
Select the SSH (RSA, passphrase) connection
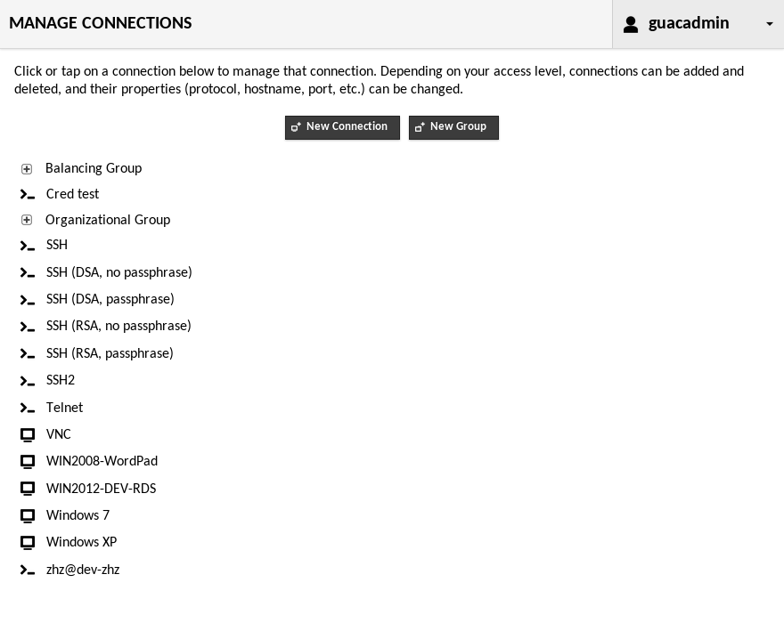(110, 353)
